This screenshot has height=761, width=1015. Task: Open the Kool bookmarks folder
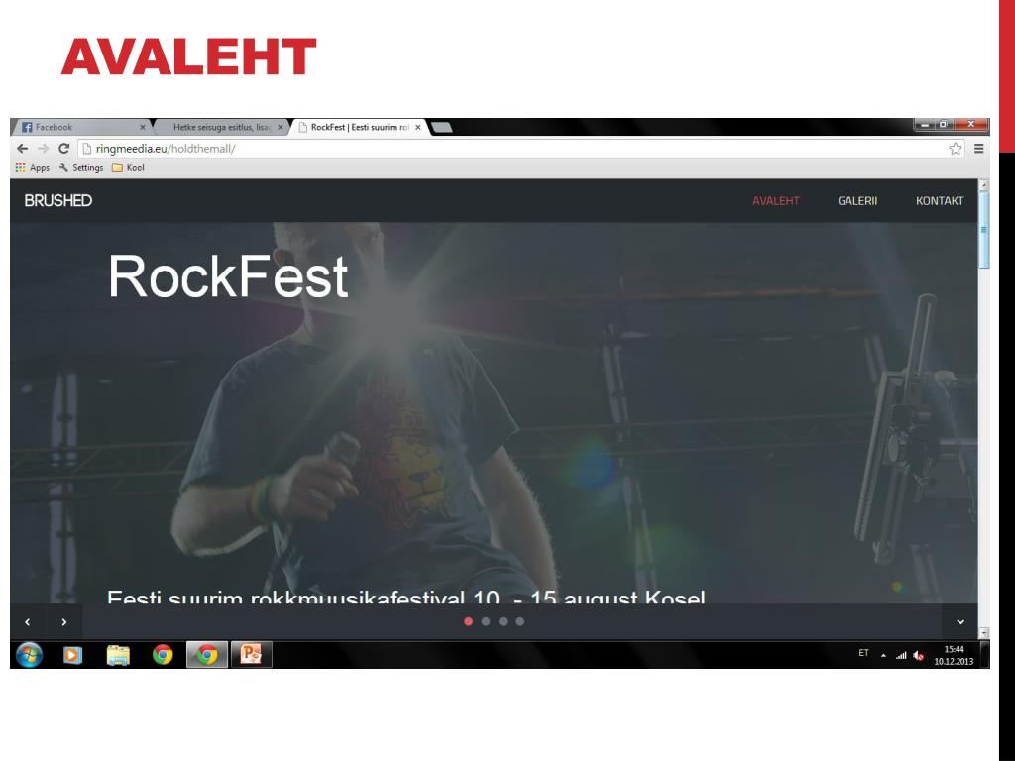[x=128, y=167]
